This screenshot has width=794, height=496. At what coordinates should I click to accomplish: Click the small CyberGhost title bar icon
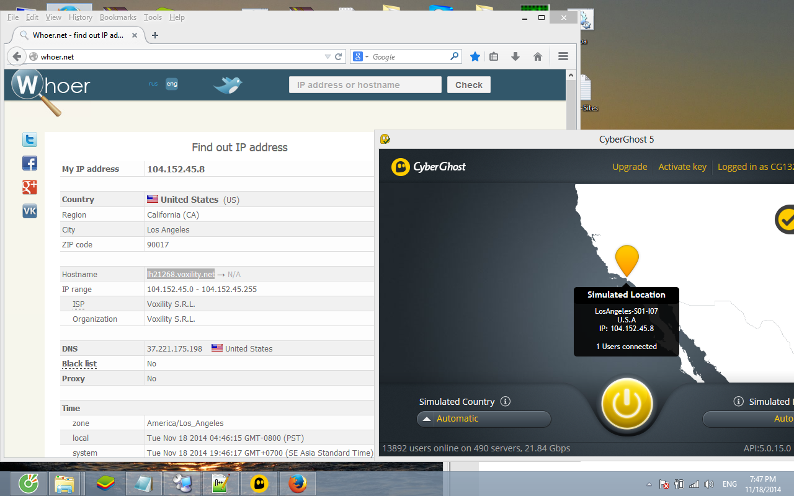(x=385, y=139)
